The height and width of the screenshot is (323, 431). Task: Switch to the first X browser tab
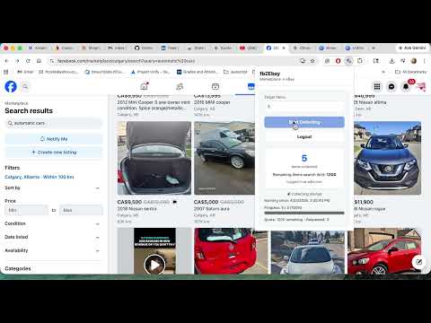click(38, 48)
